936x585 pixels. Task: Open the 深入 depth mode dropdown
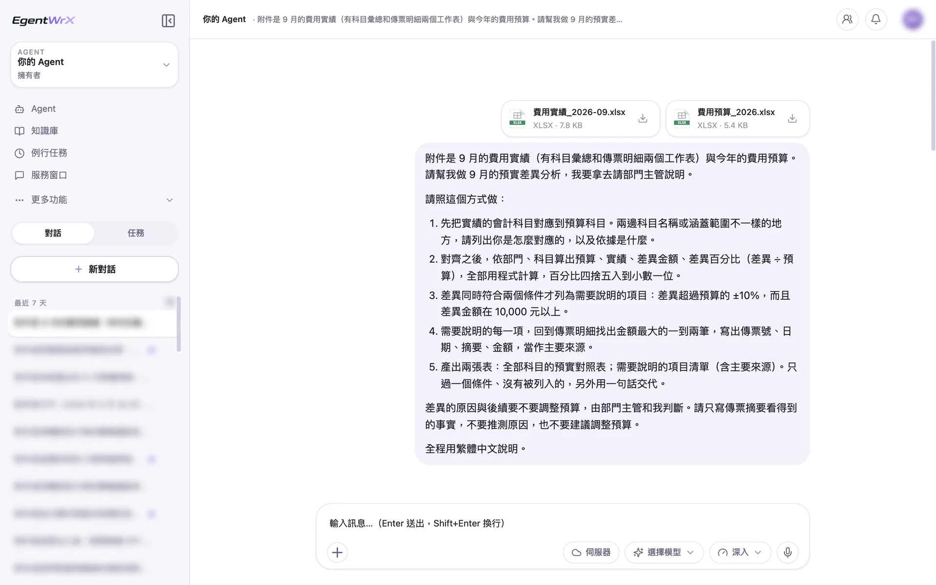click(740, 552)
